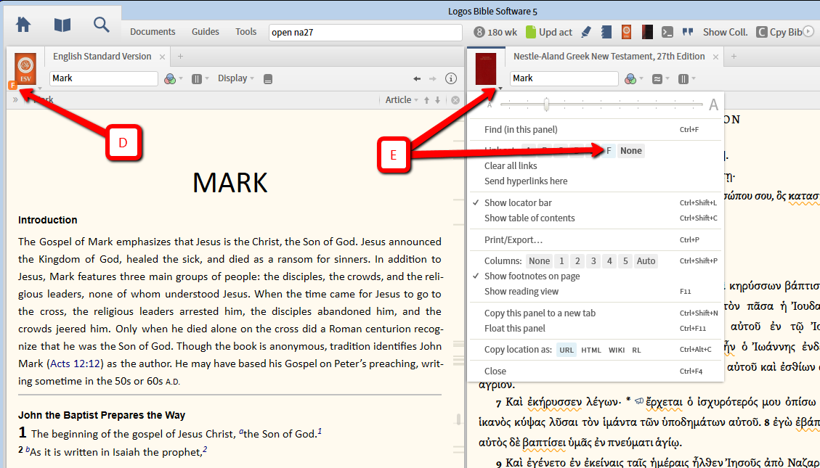Set columns to None
The width and height of the screenshot is (820, 468).
click(x=539, y=260)
